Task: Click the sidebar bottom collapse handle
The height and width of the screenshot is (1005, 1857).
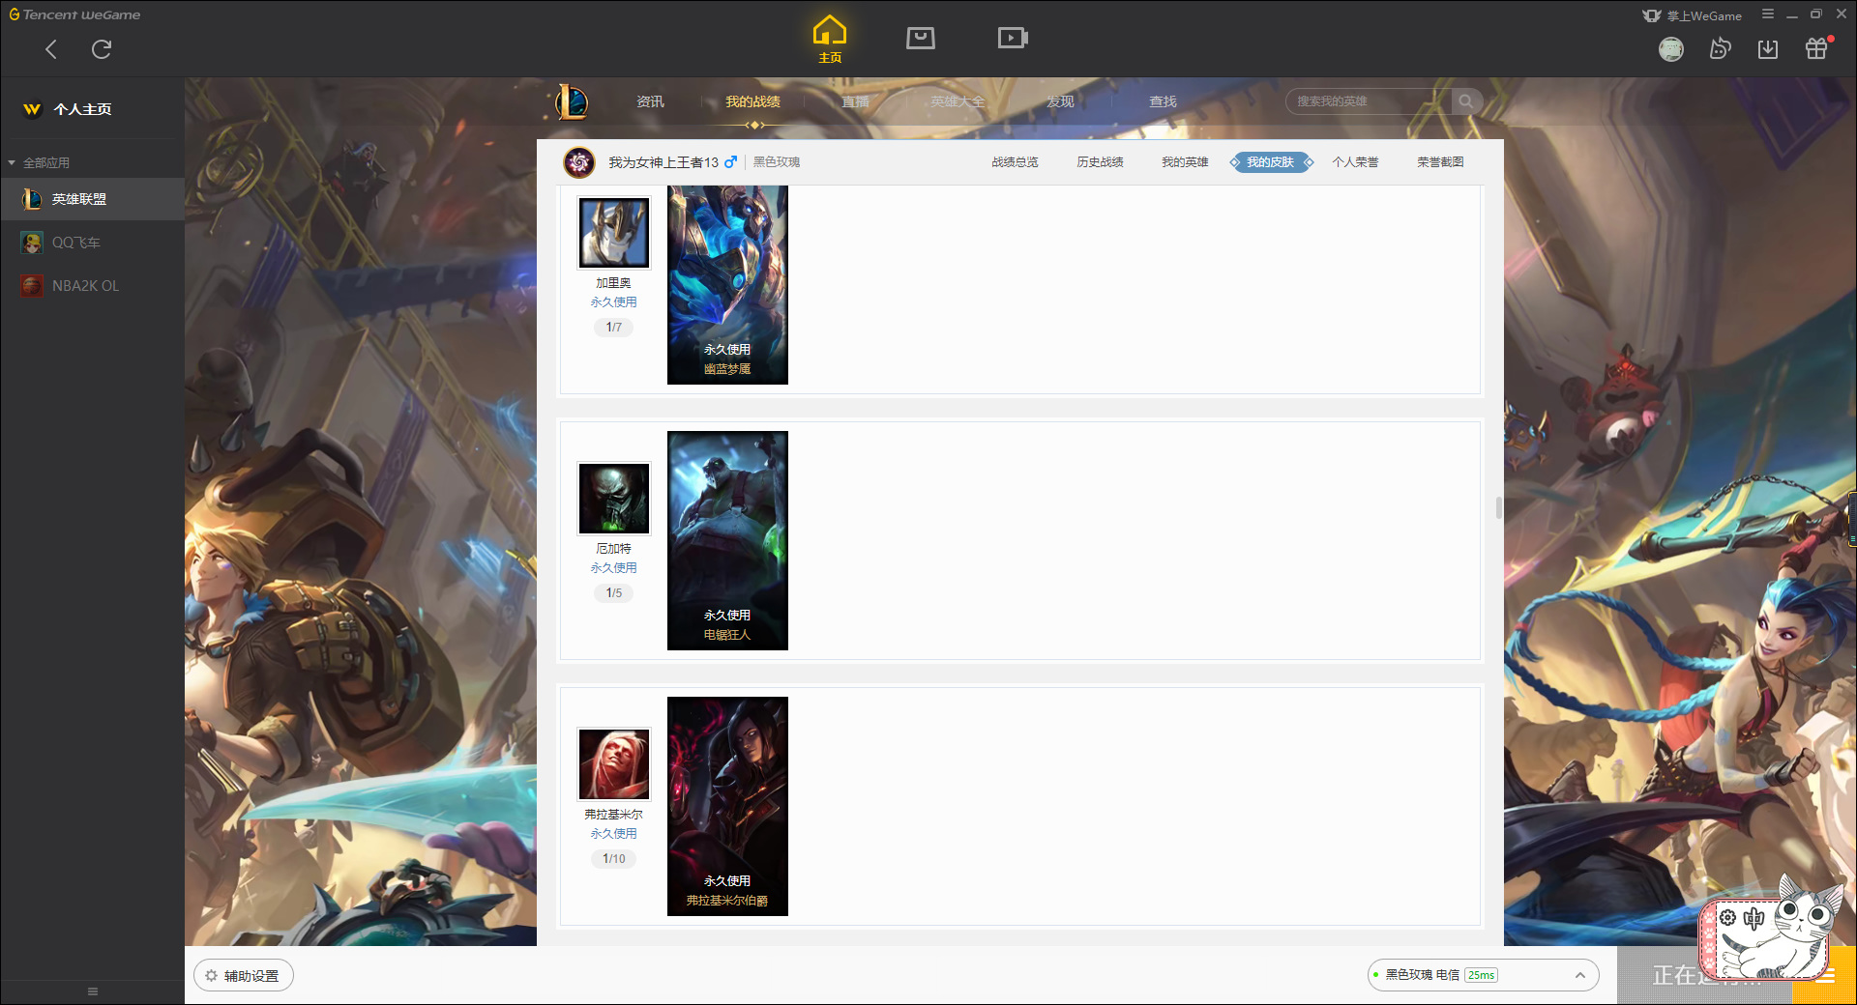Action: pyautogui.click(x=93, y=991)
